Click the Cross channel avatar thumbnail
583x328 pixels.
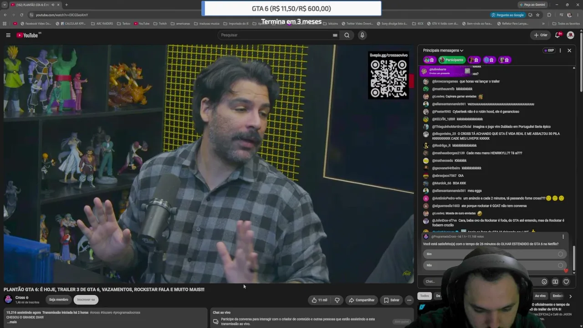click(8, 299)
